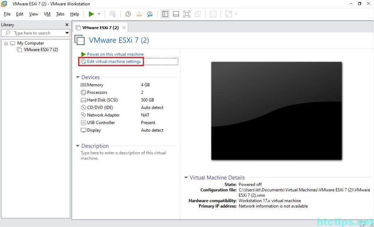Open the Help menu
This screenshot has width=374, height=227.
(75, 14)
